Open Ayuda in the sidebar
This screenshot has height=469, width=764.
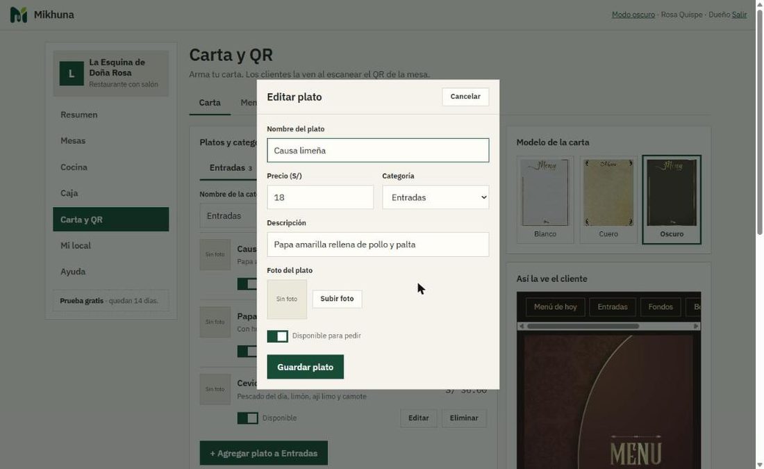tap(111, 272)
